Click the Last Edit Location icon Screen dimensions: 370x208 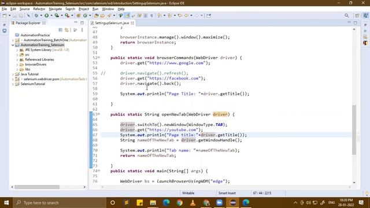pos(180,16)
